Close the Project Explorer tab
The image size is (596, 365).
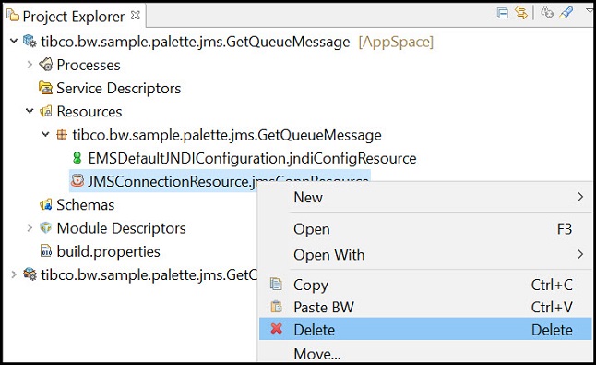(135, 15)
